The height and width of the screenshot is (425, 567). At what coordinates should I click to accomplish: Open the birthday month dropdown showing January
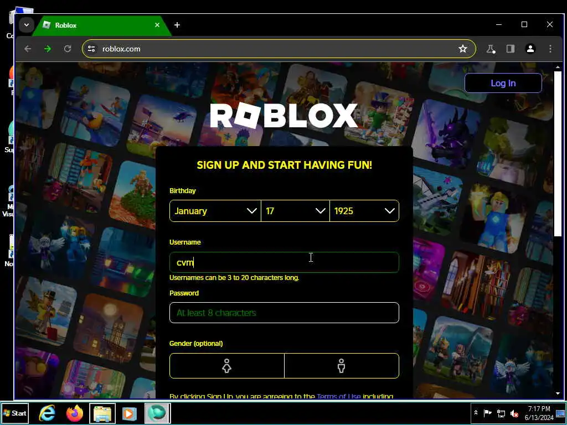[x=215, y=211]
